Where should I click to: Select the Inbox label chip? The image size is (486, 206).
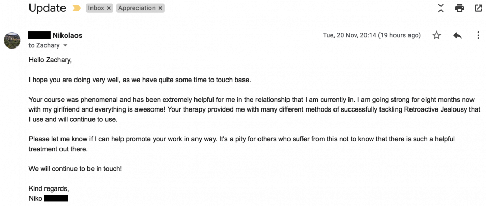click(99, 8)
